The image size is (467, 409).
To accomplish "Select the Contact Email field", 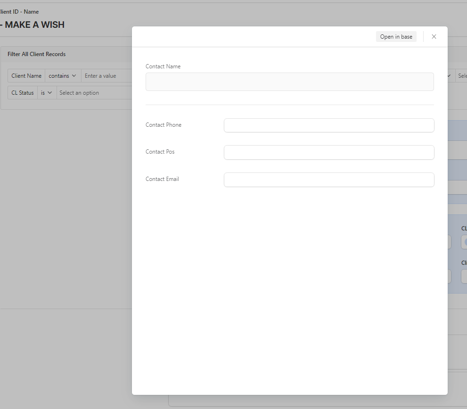I will click(329, 180).
